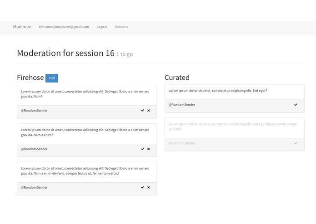Approve the Firehose question ending 'gravida. Nam?'
This screenshot has height=224, width=316.
[x=142, y=111]
